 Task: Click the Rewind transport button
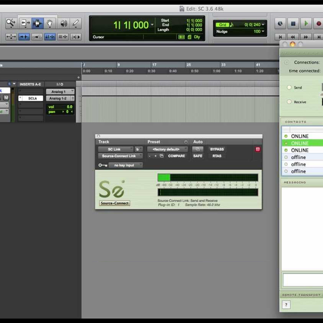pyautogui.click(x=293, y=37)
